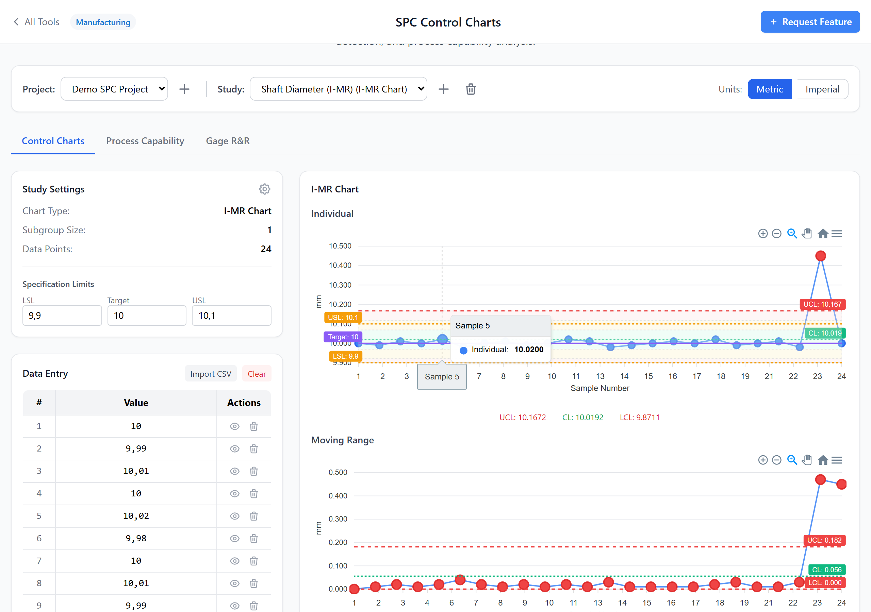Screen dimensions: 871x612
Task: Toggle visibility eye for data row 1
Action: [235, 426]
